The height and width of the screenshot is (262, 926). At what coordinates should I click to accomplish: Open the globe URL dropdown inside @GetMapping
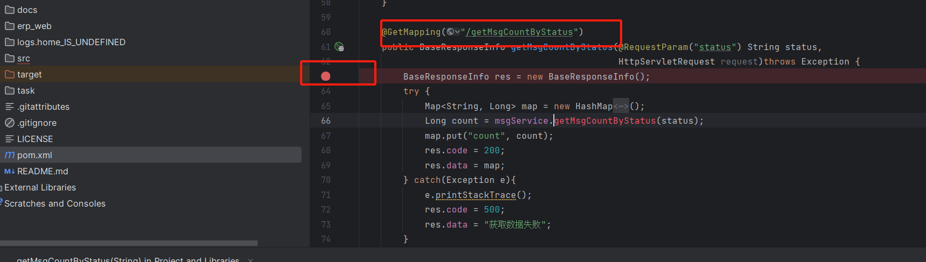453,32
